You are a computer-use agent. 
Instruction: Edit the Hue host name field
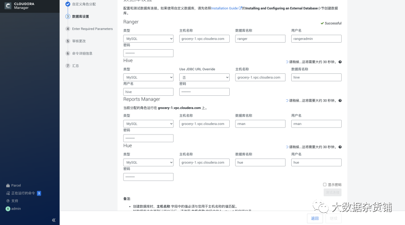click(204, 163)
